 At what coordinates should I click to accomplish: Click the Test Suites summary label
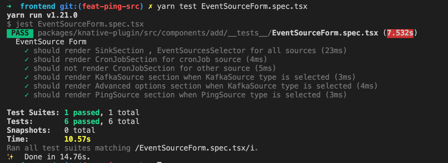[33, 112]
